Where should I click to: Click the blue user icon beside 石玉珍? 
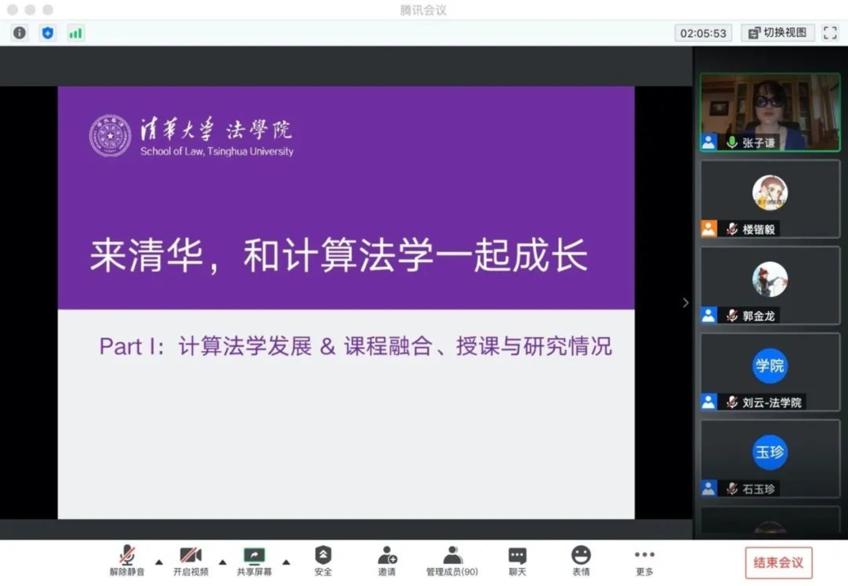point(709,489)
